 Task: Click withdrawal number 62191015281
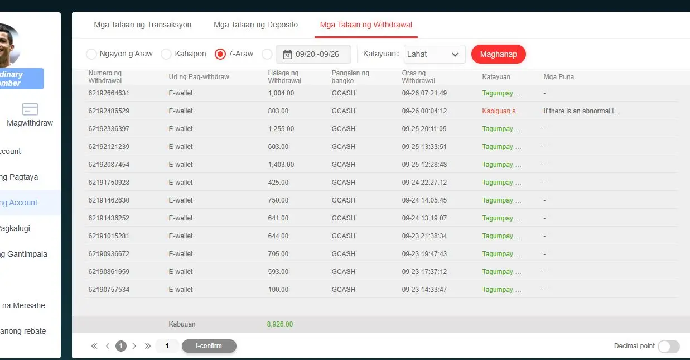(109, 236)
